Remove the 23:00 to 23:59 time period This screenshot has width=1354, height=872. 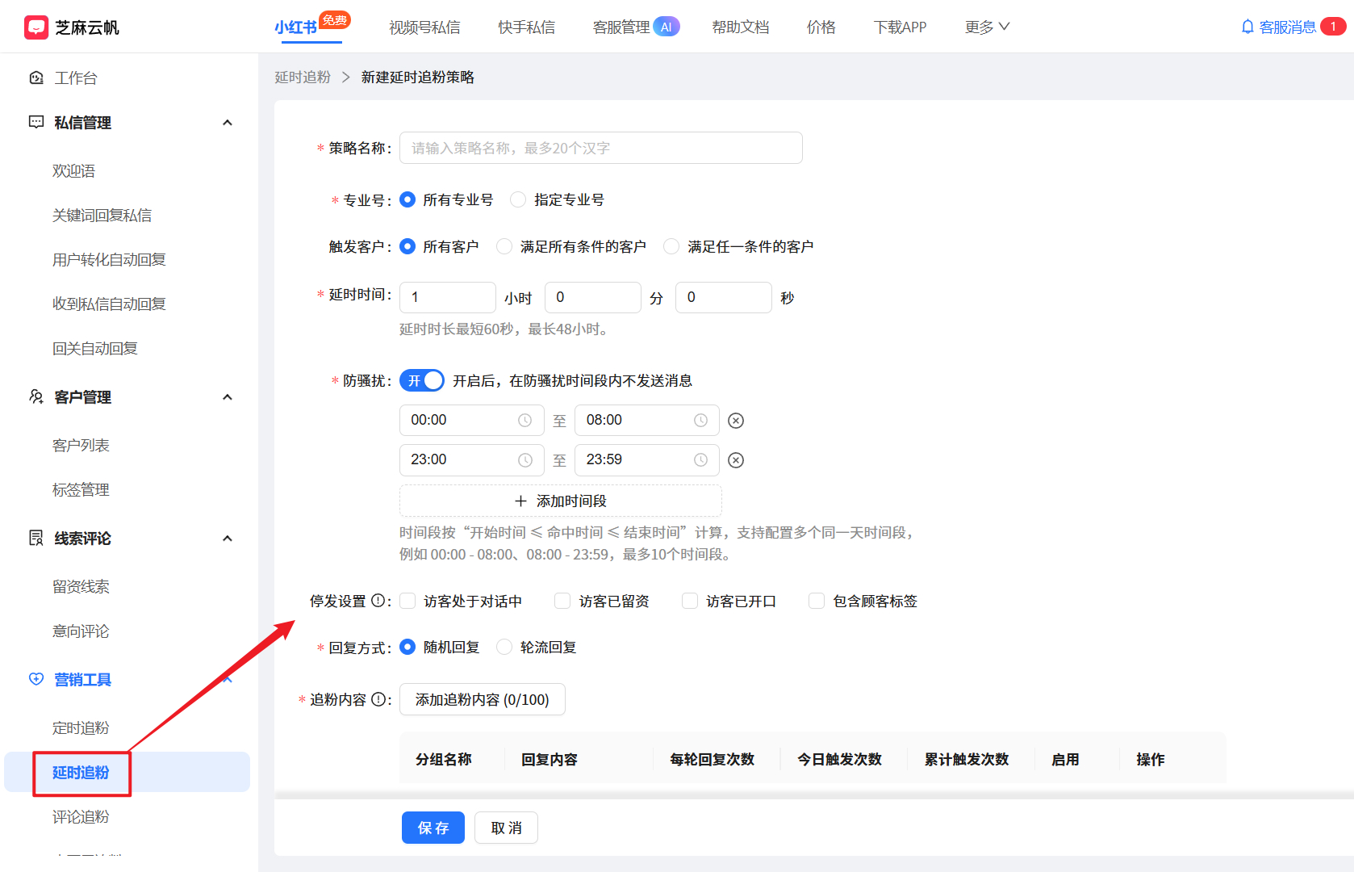[x=736, y=460]
